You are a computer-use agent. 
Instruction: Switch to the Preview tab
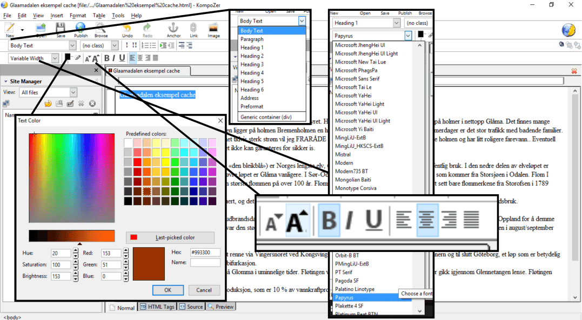220,307
